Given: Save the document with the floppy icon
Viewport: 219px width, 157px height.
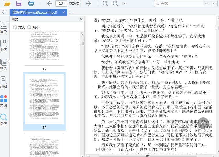Looking at the screenshot, I should coord(19,3).
